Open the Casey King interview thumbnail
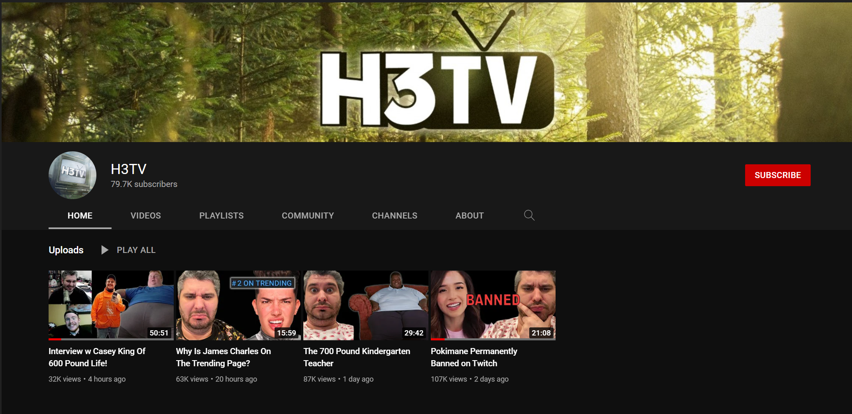Screen dimensions: 852x414 click(x=111, y=305)
